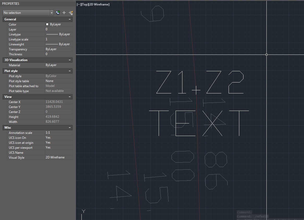
Task: Click the command line _refedit text
Action: tap(261, 216)
